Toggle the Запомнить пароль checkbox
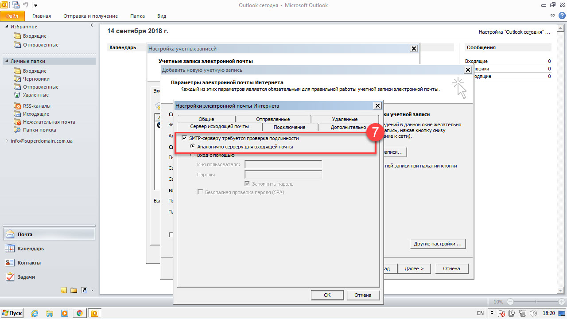 click(248, 184)
